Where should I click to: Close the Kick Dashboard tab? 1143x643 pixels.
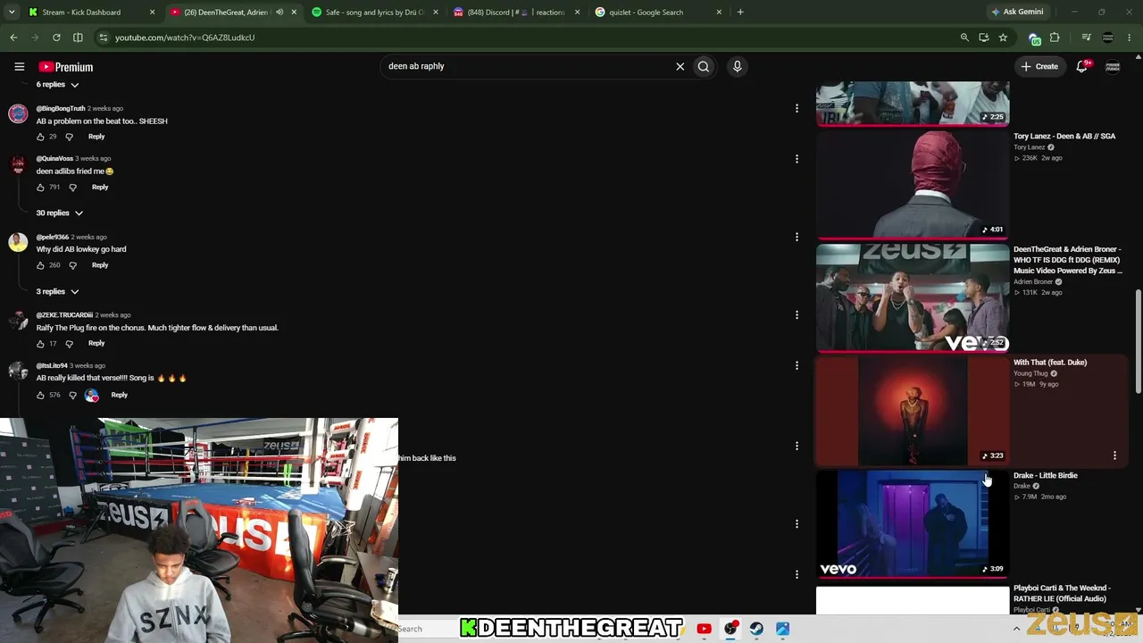tap(153, 13)
